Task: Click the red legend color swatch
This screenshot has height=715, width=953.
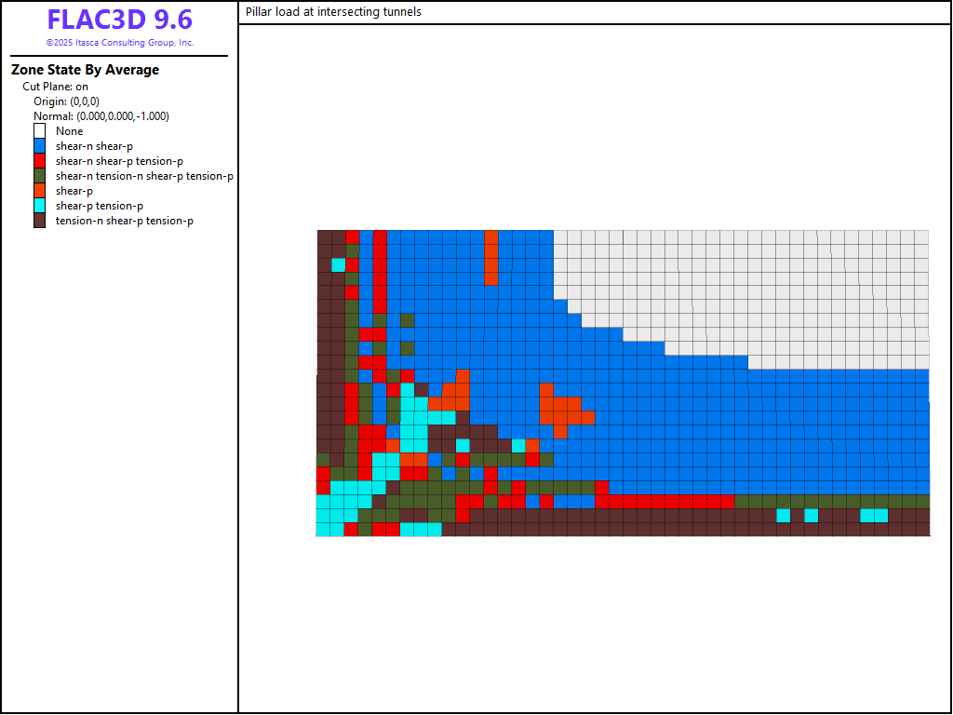Action: pyautogui.click(x=39, y=161)
